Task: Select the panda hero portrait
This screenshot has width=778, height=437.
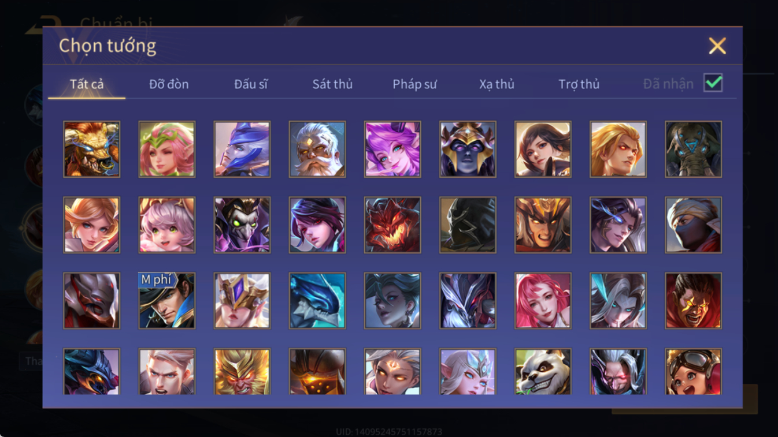Action: [543, 371]
